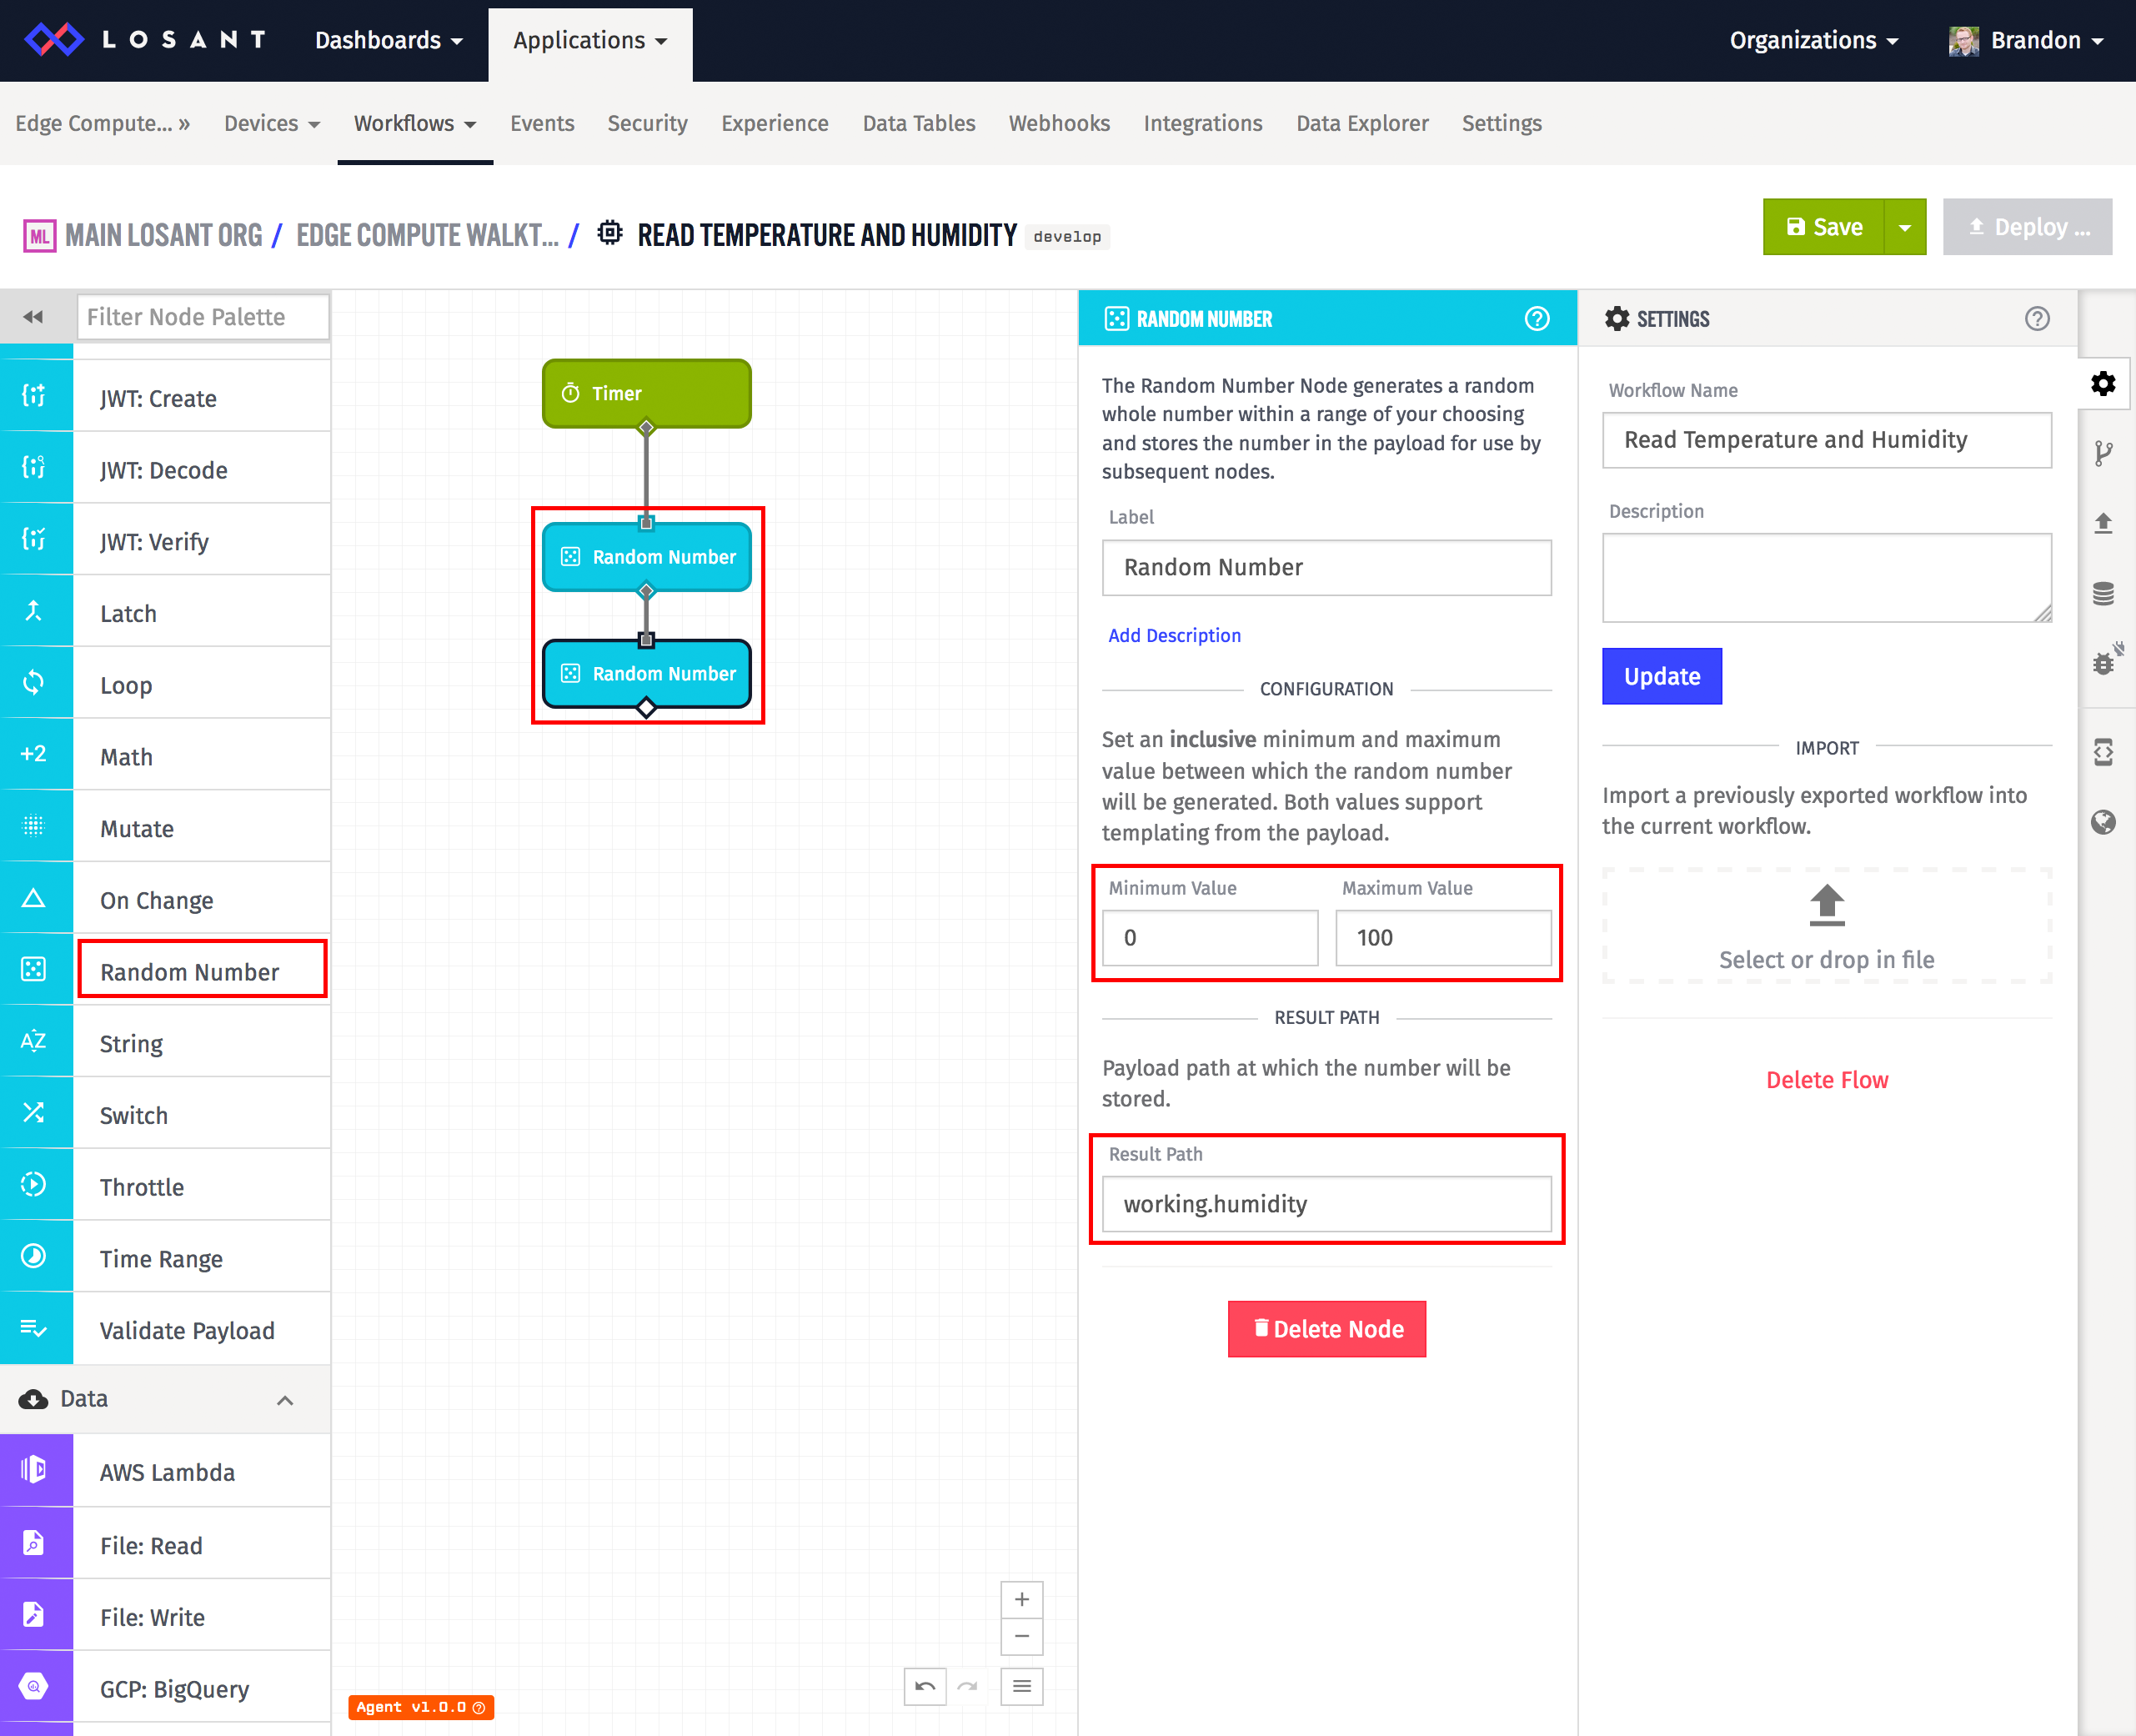Go to the Webhooks tab
The height and width of the screenshot is (1736, 2136).
[x=1059, y=123]
